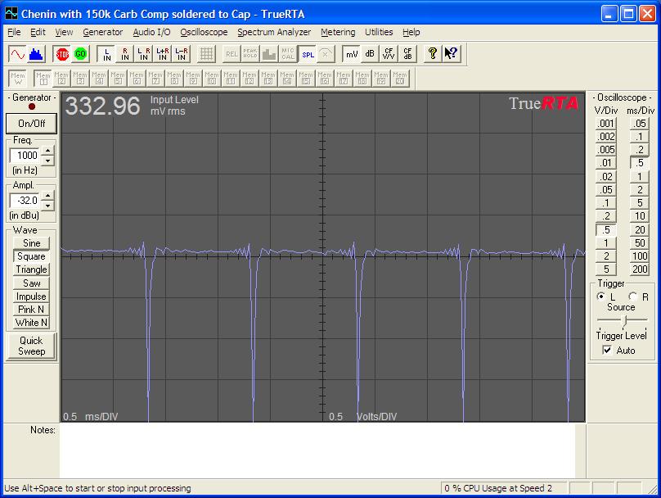Screen dimensions: 661x498
Task: Select the CF dB metering icon
Action: pos(407,54)
